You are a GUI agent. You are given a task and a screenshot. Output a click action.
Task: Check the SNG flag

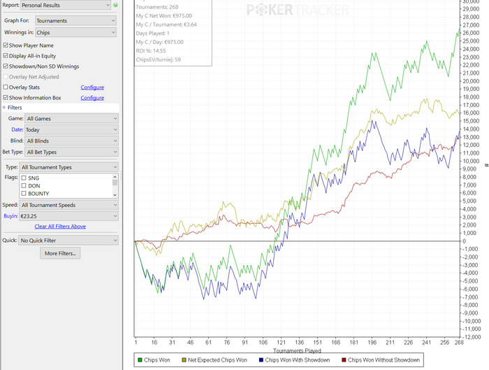(24, 178)
